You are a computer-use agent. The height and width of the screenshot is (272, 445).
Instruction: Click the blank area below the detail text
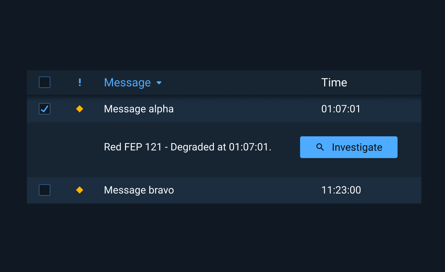pyautogui.click(x=188, y=166)
